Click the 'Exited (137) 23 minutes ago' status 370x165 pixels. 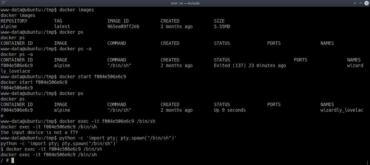pos(250,65)
